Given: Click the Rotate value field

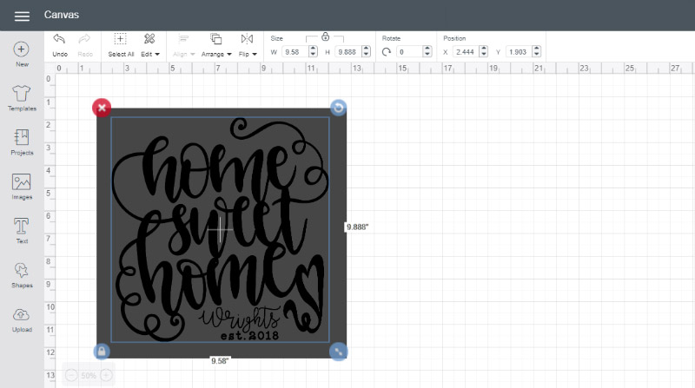Looking at the screenshot, I should tap(409, 52).
